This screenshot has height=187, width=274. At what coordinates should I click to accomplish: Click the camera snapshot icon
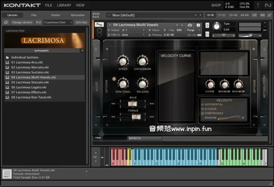(190, 25)
